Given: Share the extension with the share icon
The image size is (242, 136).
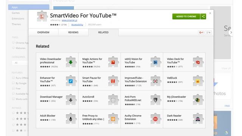Looking at the screenshot, I should click(x=203, y=17).
